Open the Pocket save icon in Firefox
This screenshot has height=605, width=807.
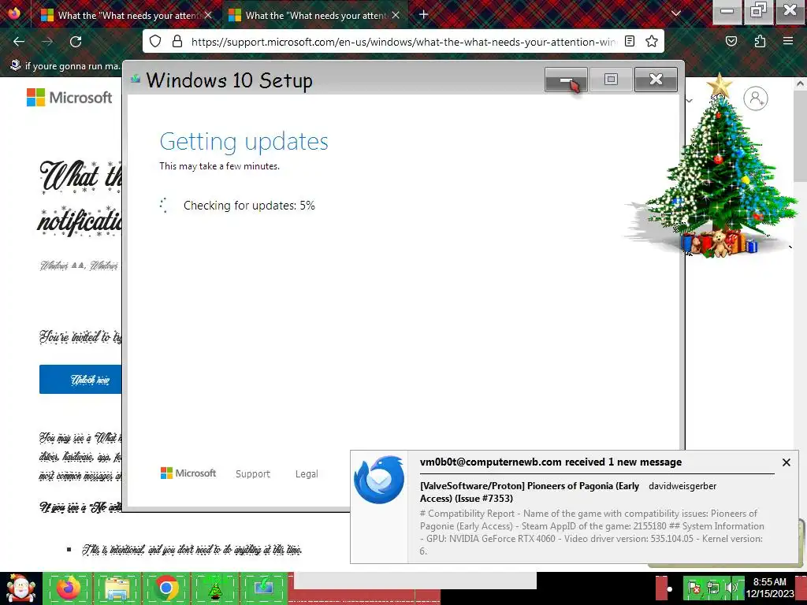(731, 41)
